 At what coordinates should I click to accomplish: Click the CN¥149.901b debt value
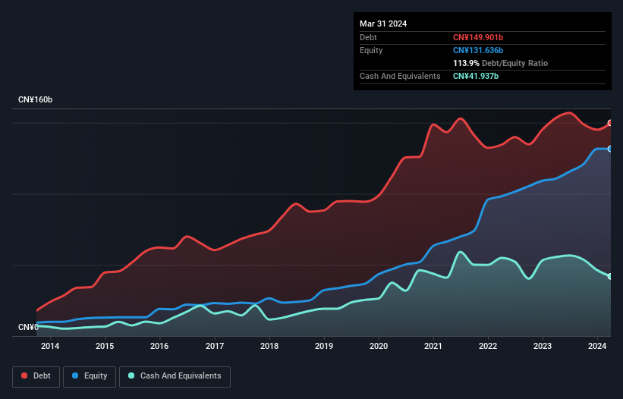pyautogui.click(x=478, y=37)
